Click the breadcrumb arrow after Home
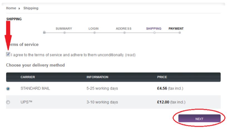This screenshot has height=131, width=227. 19,8
